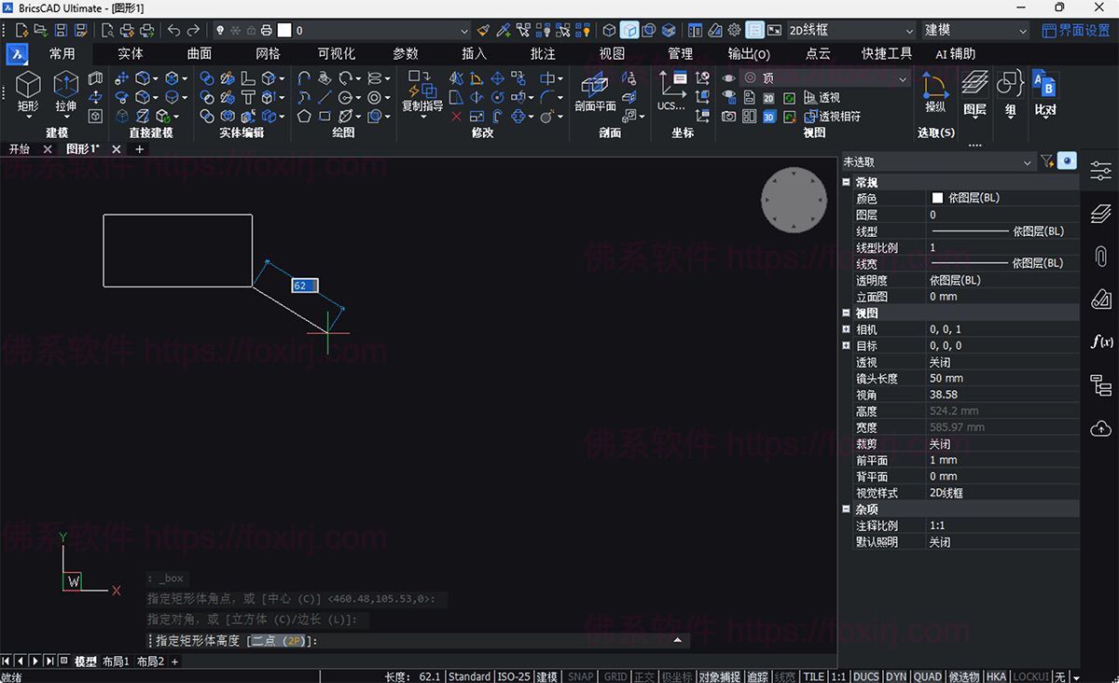The image size is (1119, 683).
Task: Switch to the 布局1 layout tab
Action: (x=117, y=661)
